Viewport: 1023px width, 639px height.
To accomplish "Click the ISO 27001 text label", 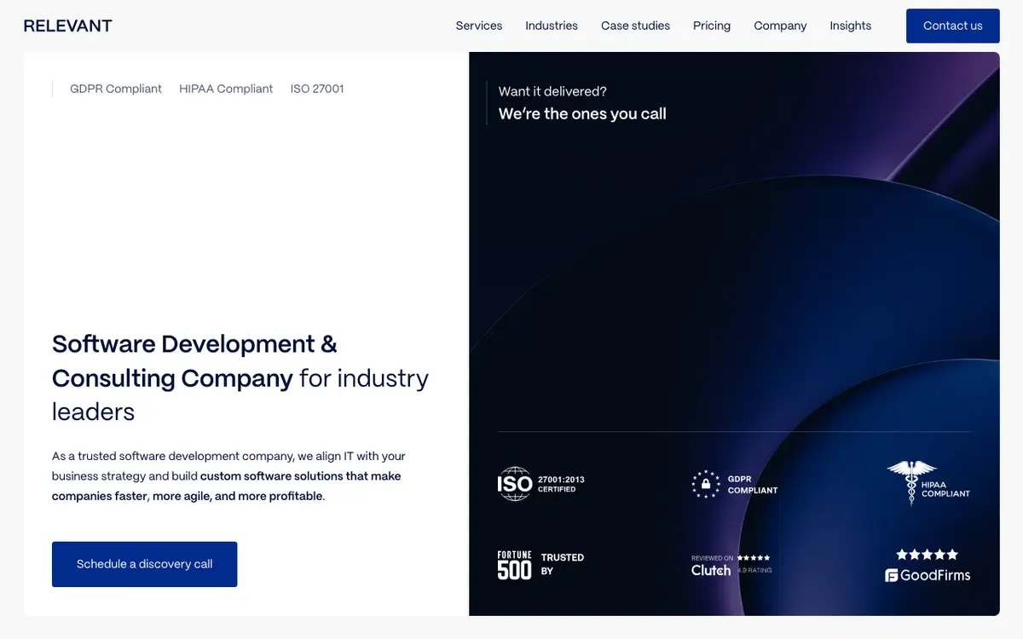I will (x=317, y=89).
